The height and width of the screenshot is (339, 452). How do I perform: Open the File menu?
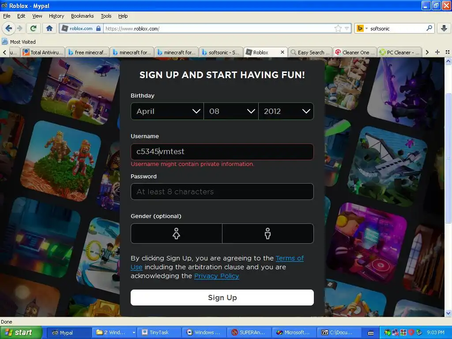pos(7,16)
